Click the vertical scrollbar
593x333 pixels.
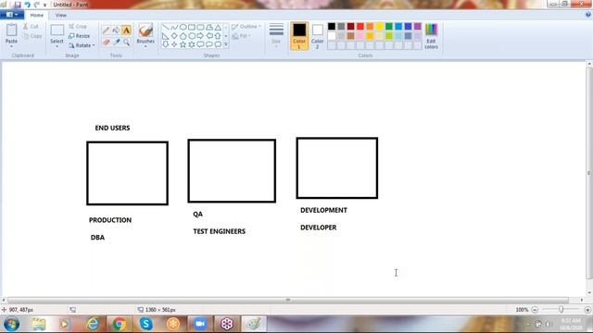click(x=589, y=173)
